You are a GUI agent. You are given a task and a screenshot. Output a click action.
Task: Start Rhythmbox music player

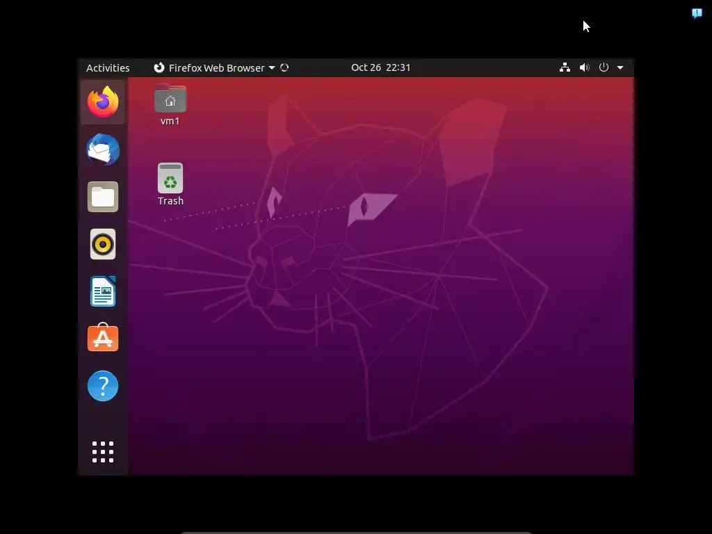click(103, 244)
